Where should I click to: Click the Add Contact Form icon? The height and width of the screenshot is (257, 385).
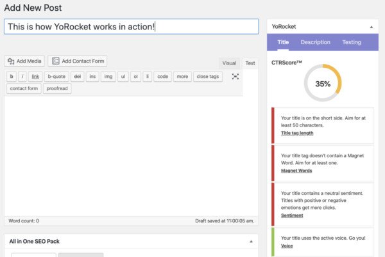click(x=56, y=61)
